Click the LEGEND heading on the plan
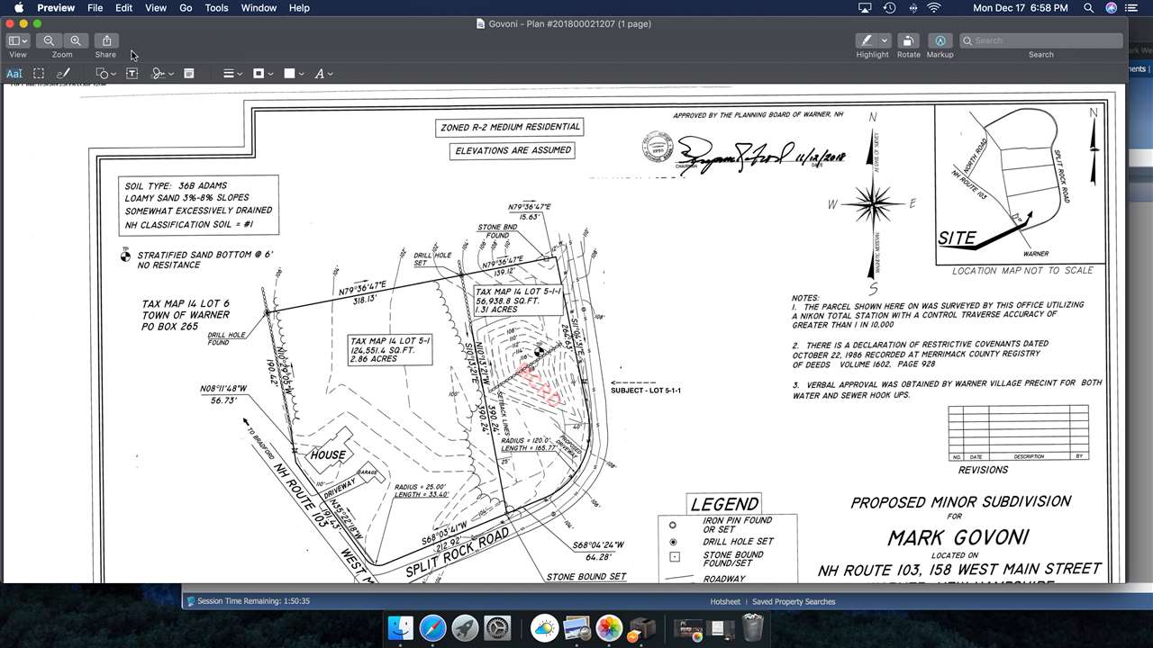Screen dimensions: 1153x648 coord(724,504)
